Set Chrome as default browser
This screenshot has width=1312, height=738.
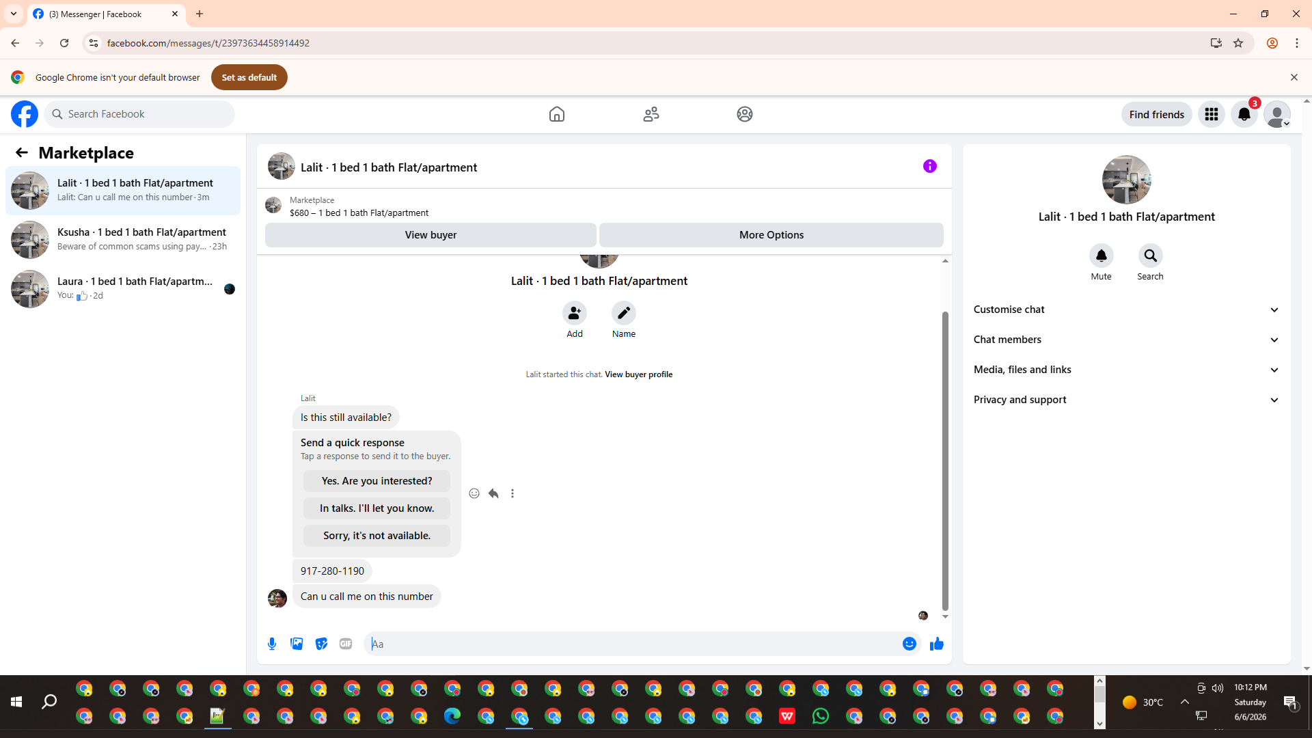pyautogui.click(x=249, y=77)
